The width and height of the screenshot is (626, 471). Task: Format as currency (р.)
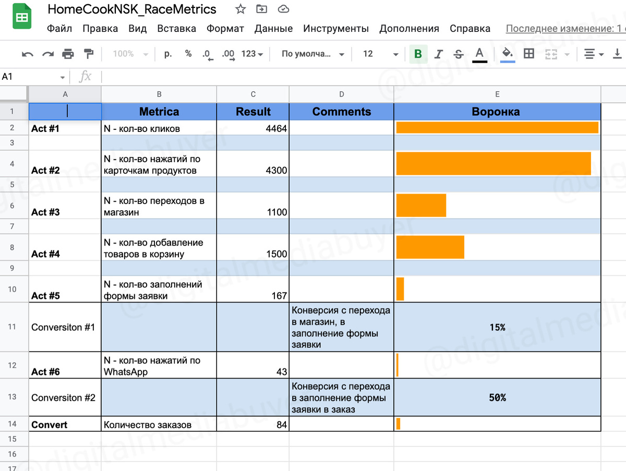(x=168, y=54)
